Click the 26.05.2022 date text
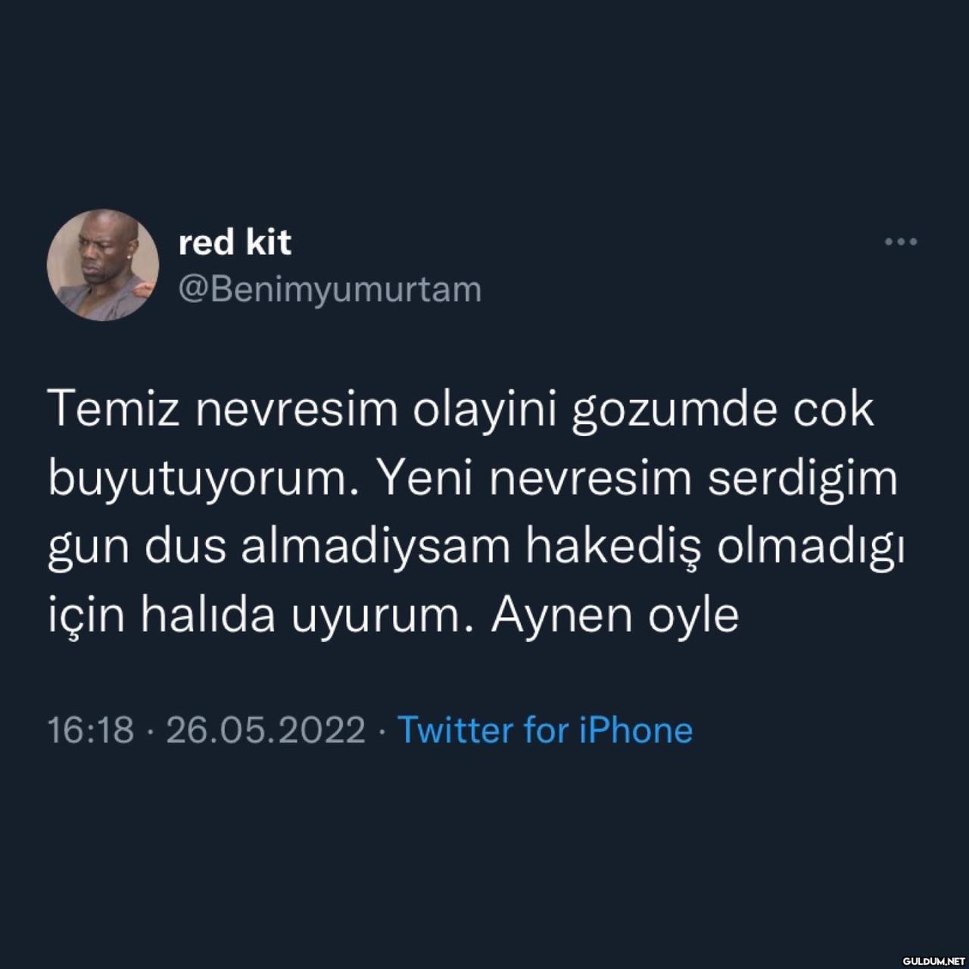 (266, 731)
